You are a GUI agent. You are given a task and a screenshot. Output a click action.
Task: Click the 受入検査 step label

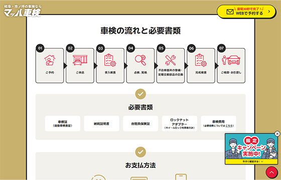110,72
